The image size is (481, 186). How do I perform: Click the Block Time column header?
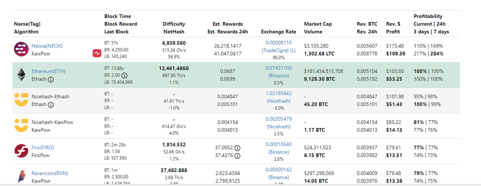pyautogui.click(x=117, y=16)
